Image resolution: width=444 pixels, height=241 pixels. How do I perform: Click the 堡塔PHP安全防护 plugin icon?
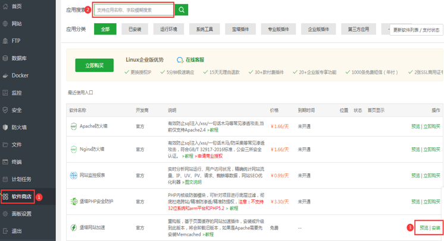pos(74,201)
